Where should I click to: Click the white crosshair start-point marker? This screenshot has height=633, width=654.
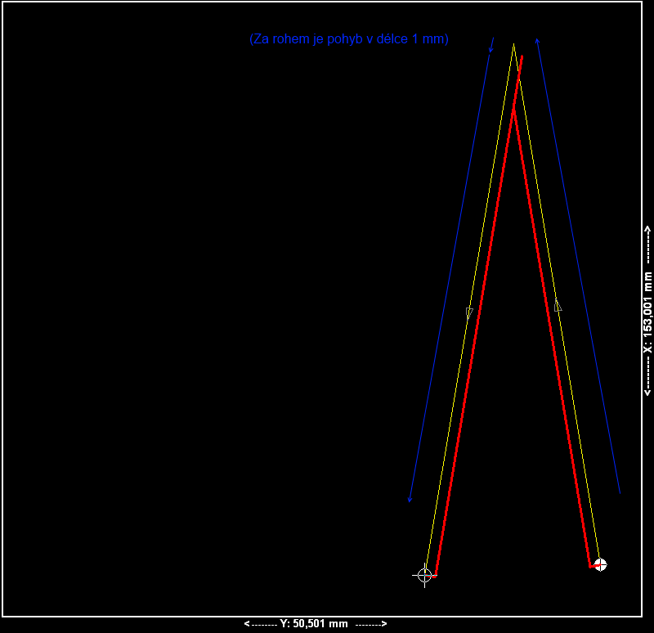click(424, 575)
